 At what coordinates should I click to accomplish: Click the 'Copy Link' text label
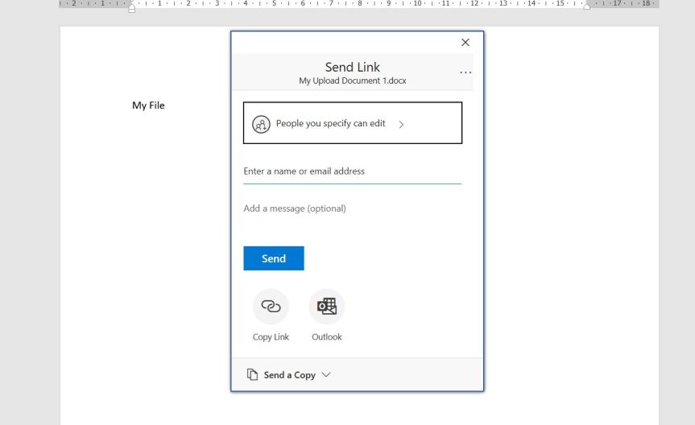[x=271, y=337]
